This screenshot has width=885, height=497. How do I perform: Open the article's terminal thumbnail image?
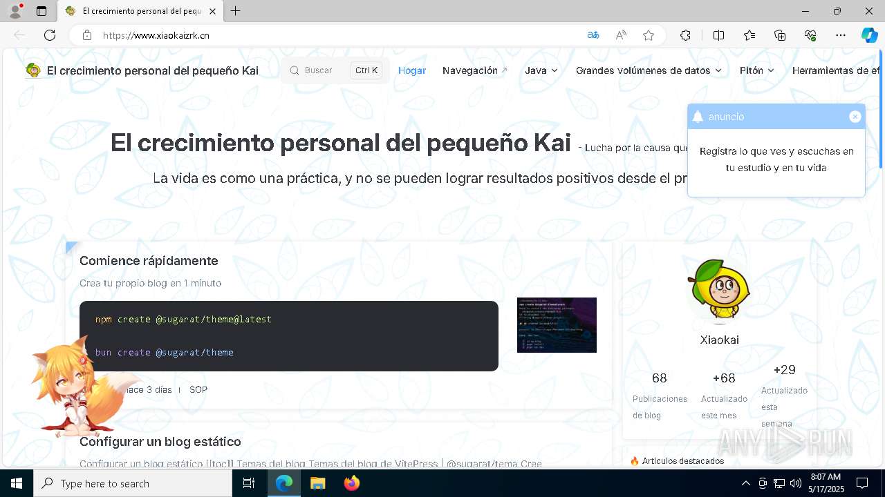pyautogui.click(x=557, y=325)
